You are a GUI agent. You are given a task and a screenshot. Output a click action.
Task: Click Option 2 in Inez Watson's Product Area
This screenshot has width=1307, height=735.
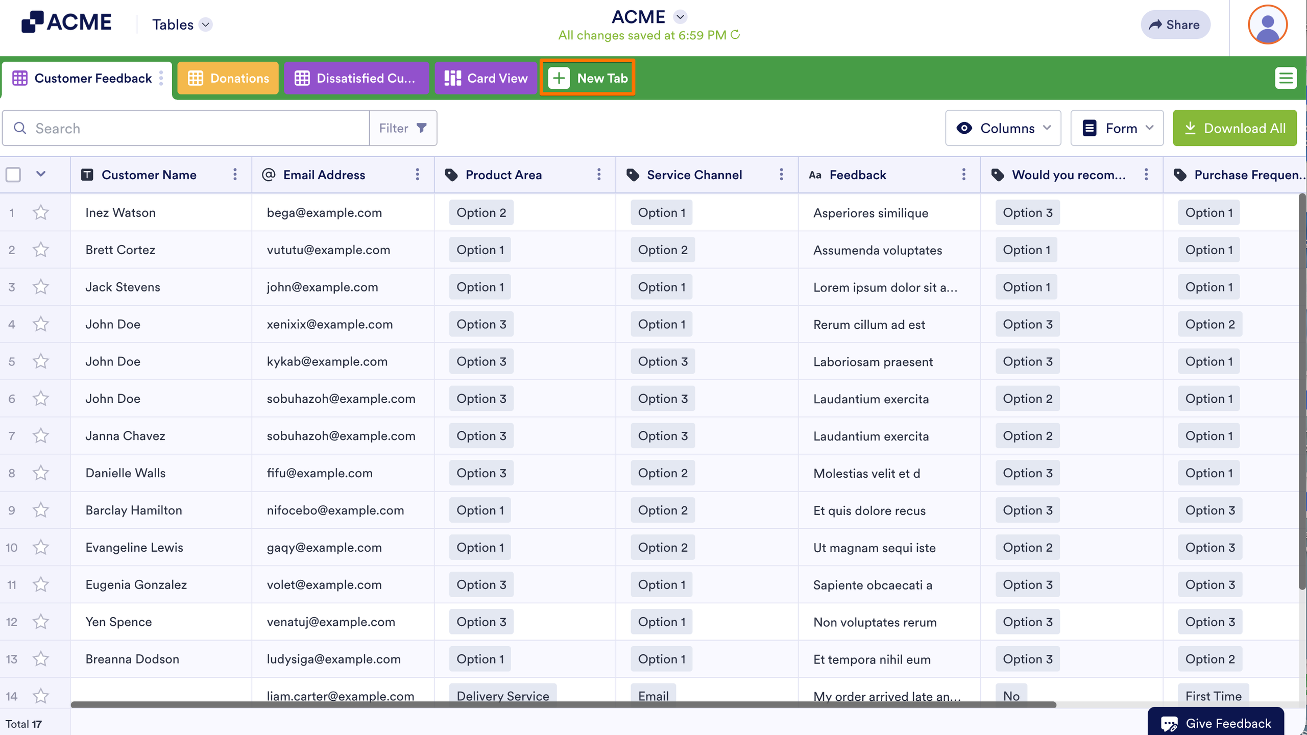[x=481, y=212]
